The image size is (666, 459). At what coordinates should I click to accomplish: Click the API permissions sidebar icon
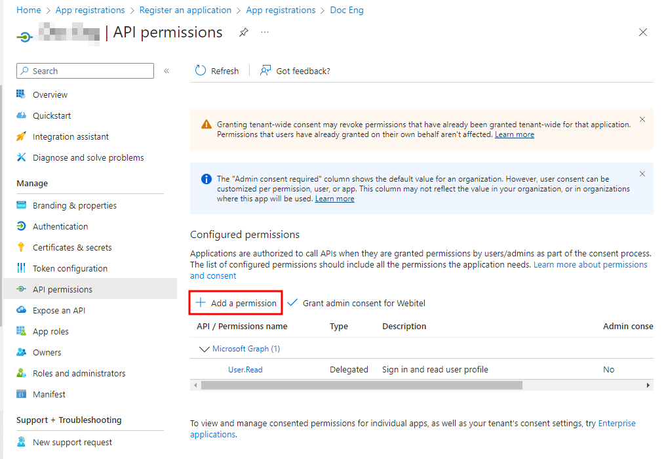coord(21,289)
